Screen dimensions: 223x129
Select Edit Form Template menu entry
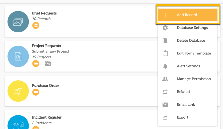coord(194,53)
